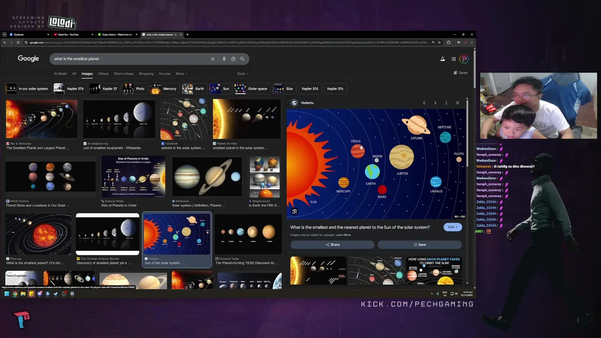Click the browser address bar
The image size is (601, 338).
click(229, 42)
